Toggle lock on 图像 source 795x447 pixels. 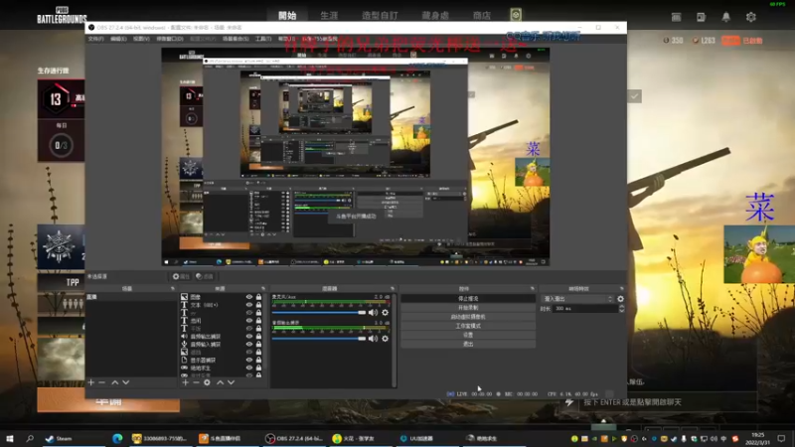coord(258,297)
